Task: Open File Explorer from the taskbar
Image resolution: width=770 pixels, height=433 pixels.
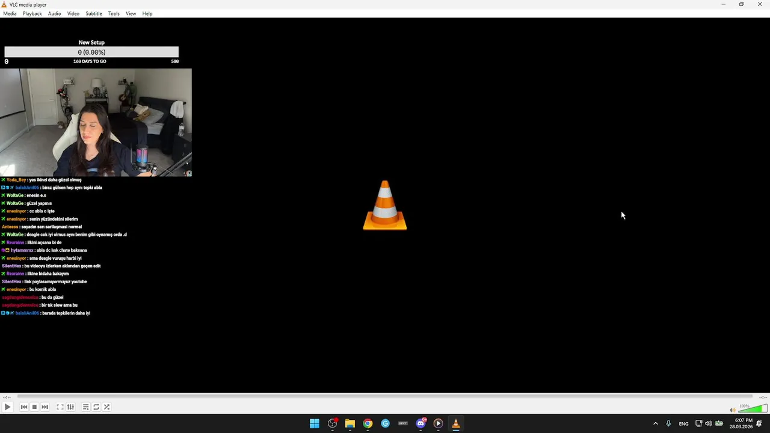Action: pos(350,423)
